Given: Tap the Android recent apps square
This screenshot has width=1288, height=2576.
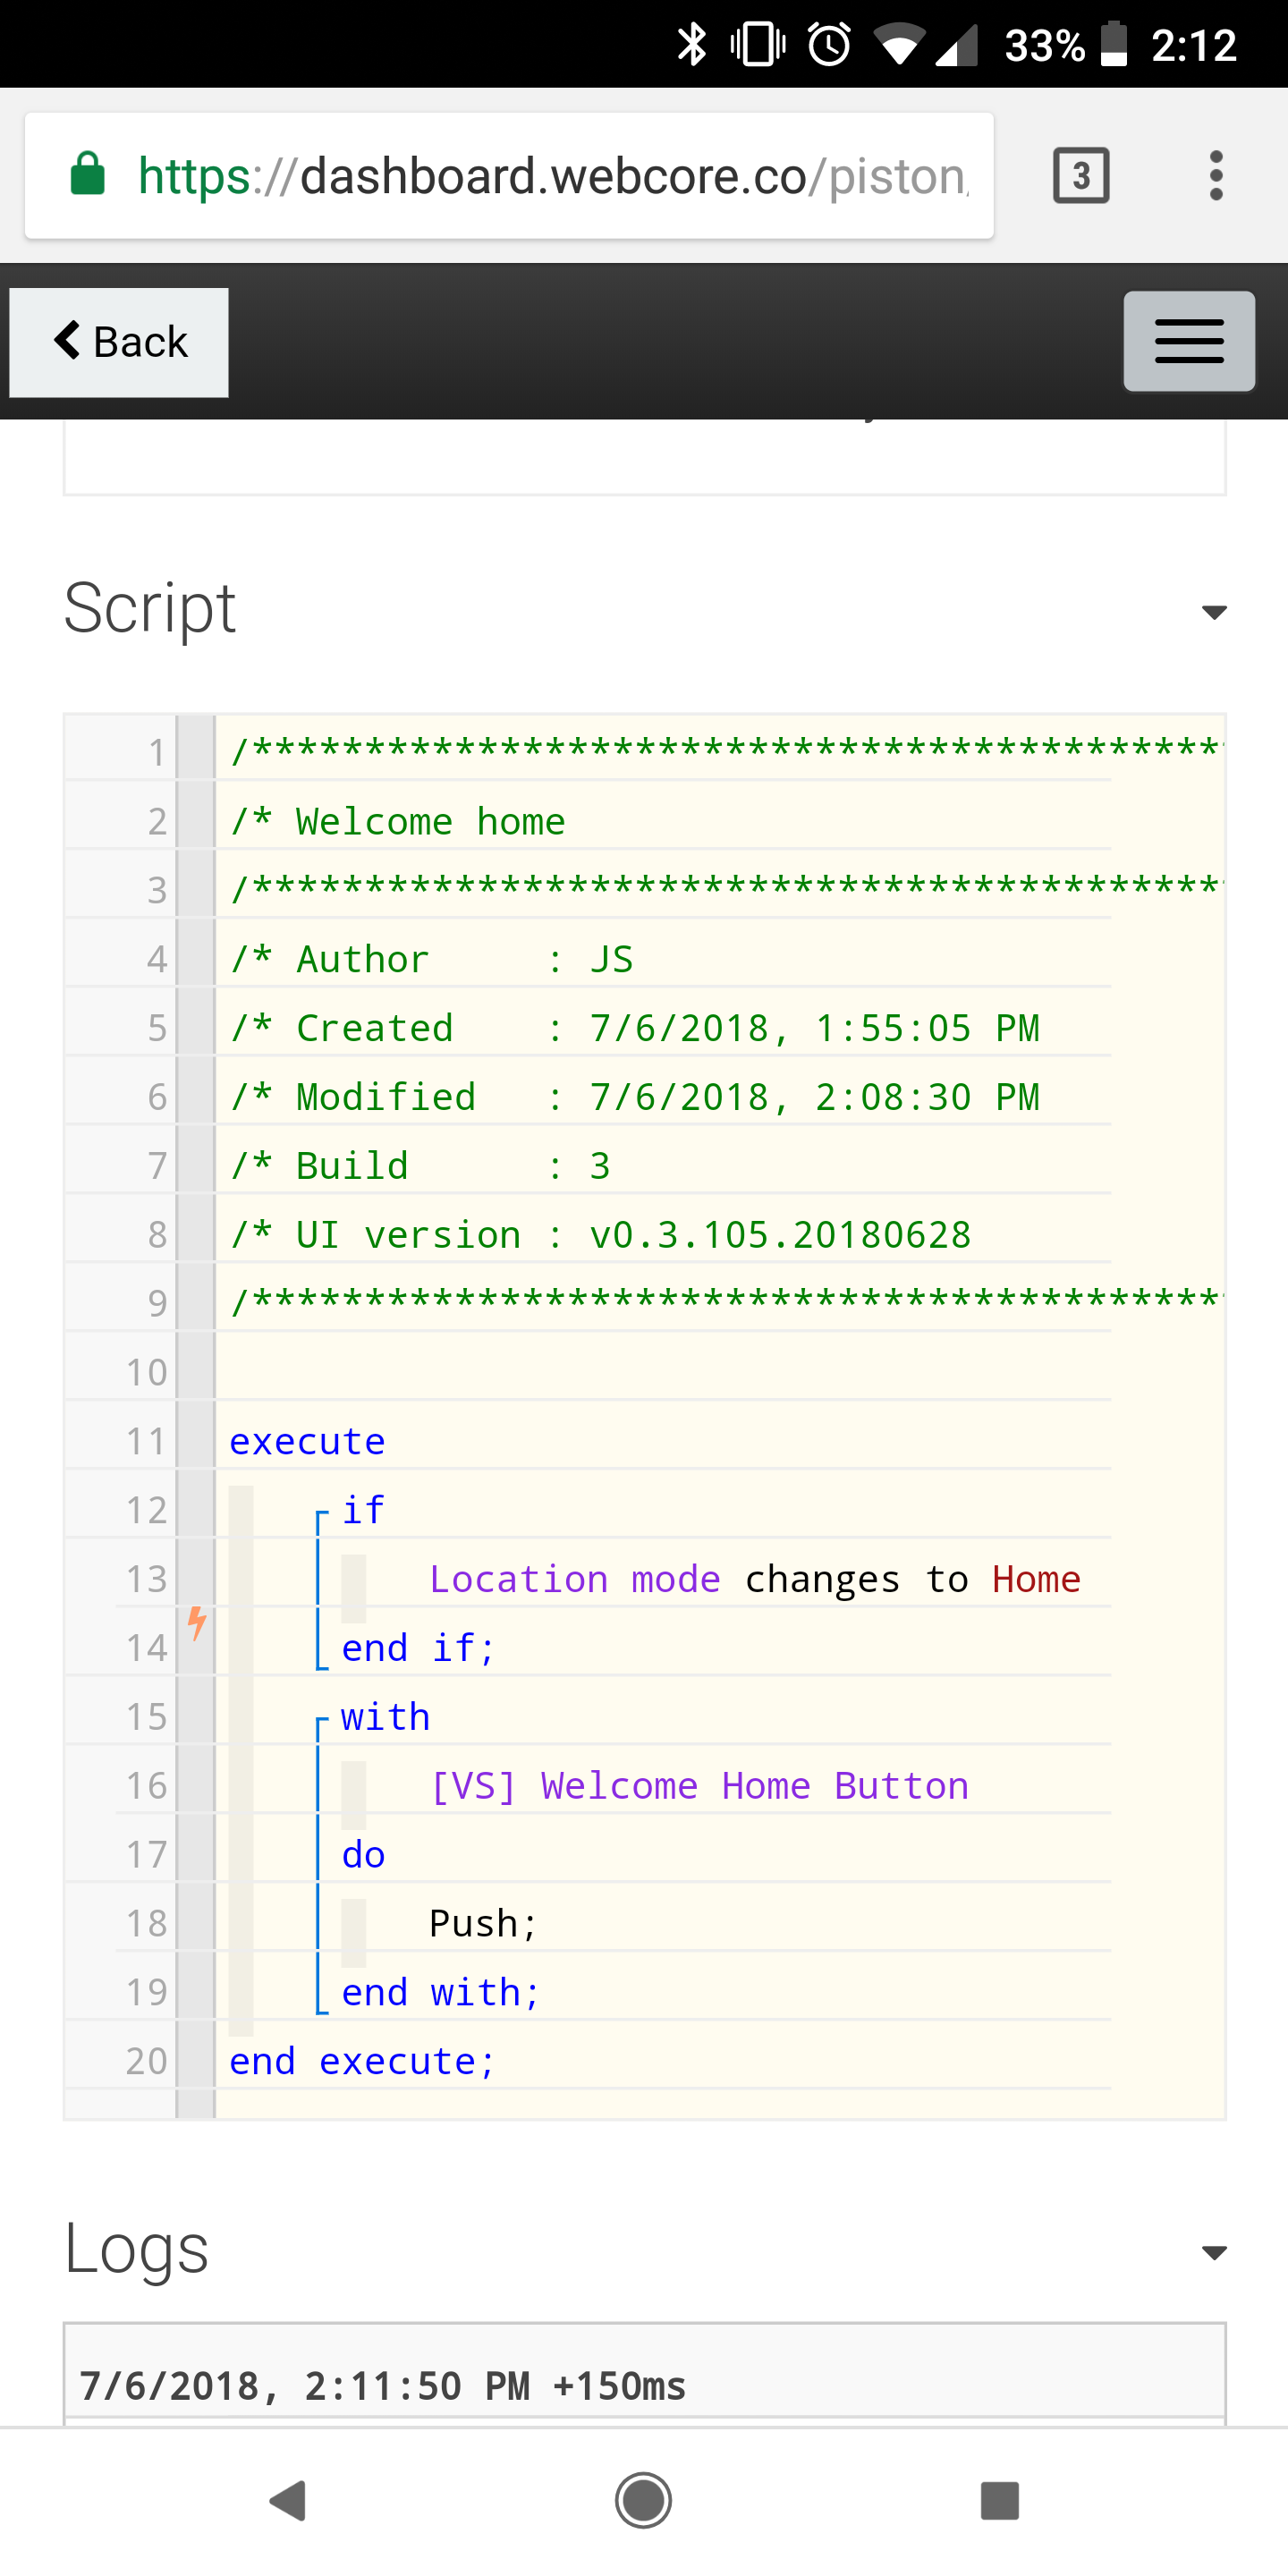Looking at the screenshot, I should [999, 2501].
